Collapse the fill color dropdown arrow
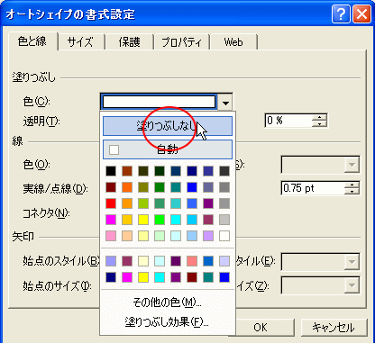This screenshot has height=343, width=375. (x=225, y=102)
